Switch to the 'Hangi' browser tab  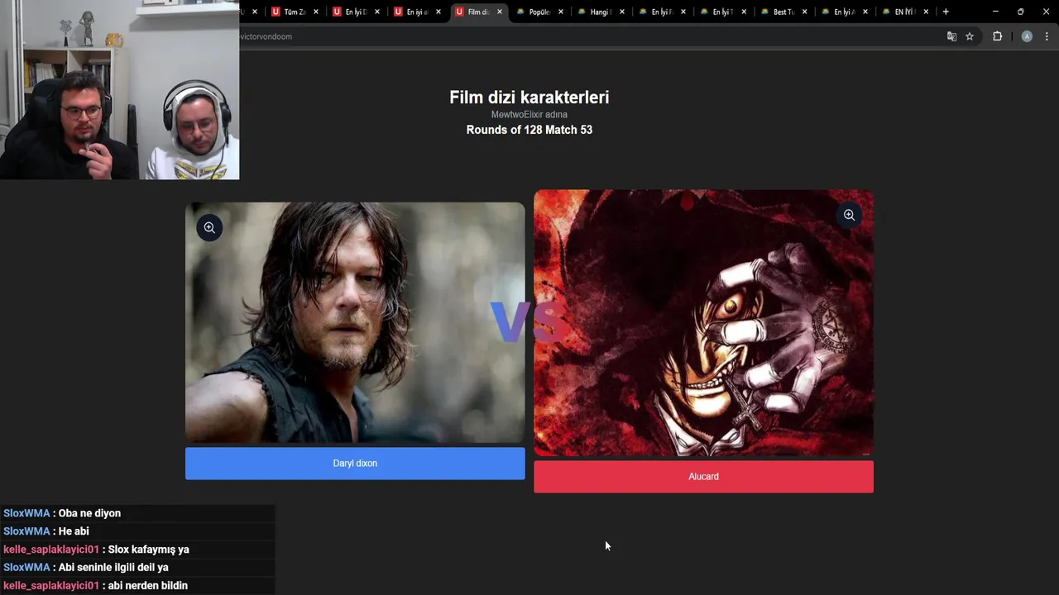click(x=601, y=12)
